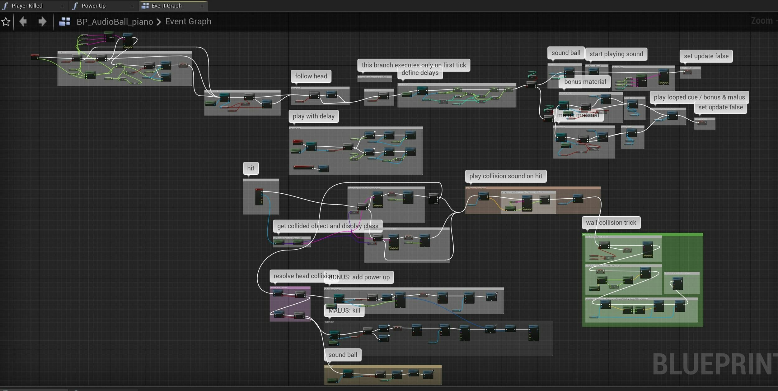The height and width of the screenshot is (391, 778).
Task: Click the Event Graph breadcrumb label
Action: (x=188, y=21)
